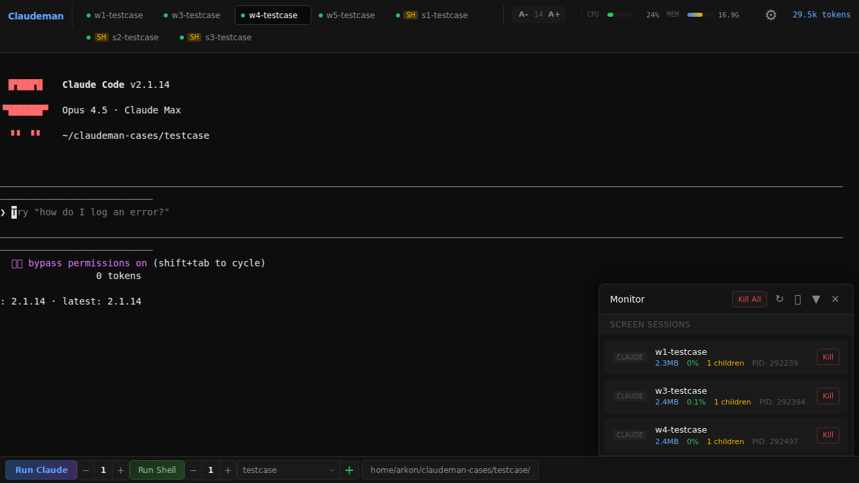This screenshot has width=859, height=483.
Task: Increase terminal font size with A+
Action: (x=554, y=15)
